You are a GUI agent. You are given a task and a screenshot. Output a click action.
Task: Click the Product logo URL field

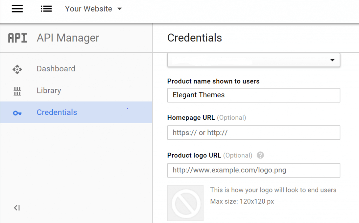click(x=254, y=170)
